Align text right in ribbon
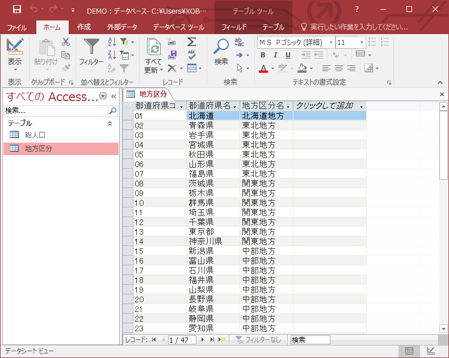This screenshot has height=358, width=449. [351, 68]
